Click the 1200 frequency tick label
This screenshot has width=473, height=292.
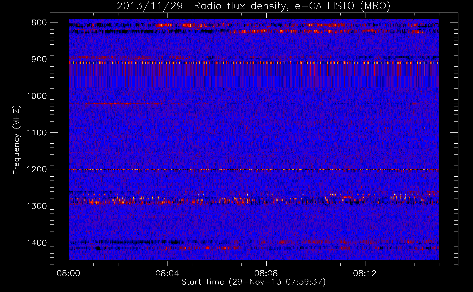[37, 169]
